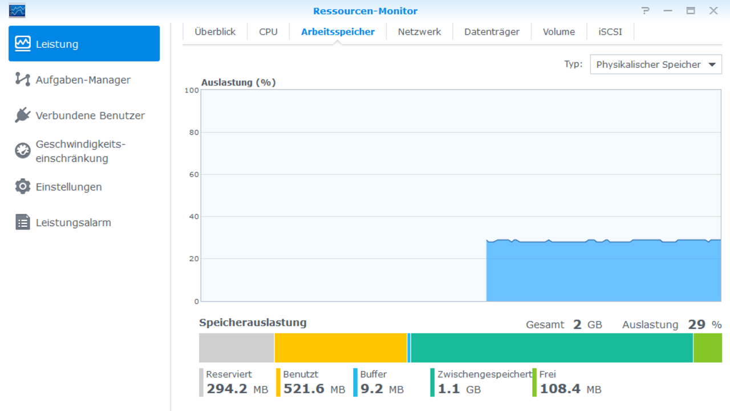
Task: Click the yellow Benutzt segment in memory bar
Action: click(340, 348)
